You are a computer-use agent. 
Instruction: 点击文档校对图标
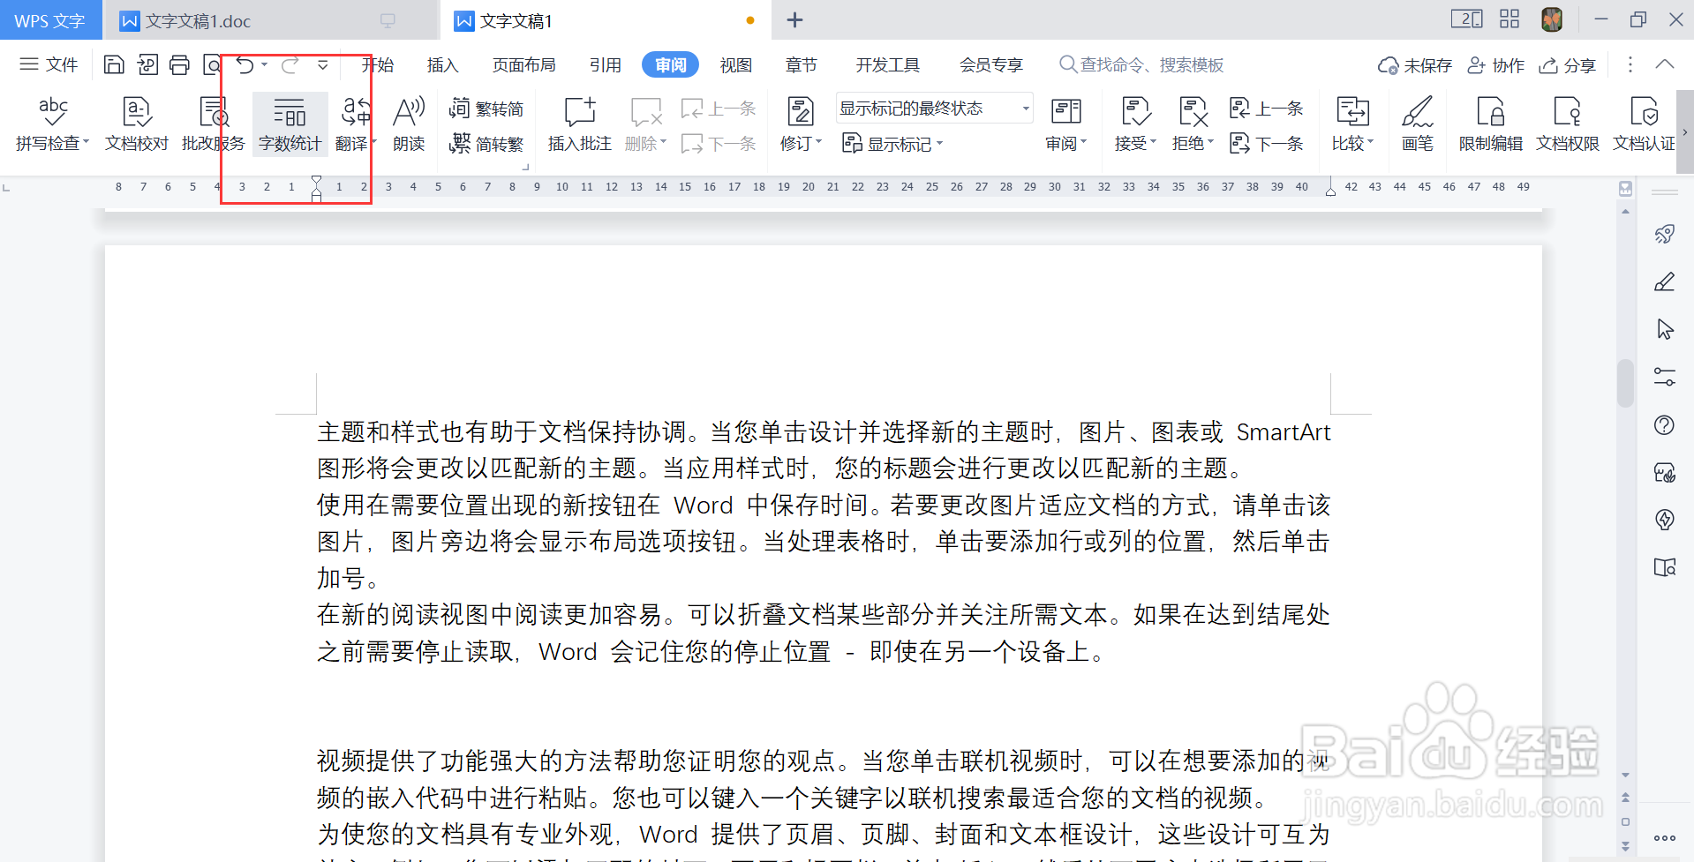[135, 124]
